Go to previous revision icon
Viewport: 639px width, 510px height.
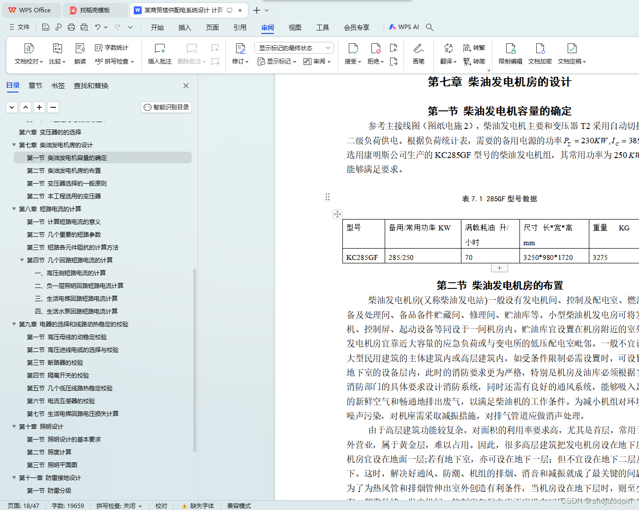pos(394,48)
